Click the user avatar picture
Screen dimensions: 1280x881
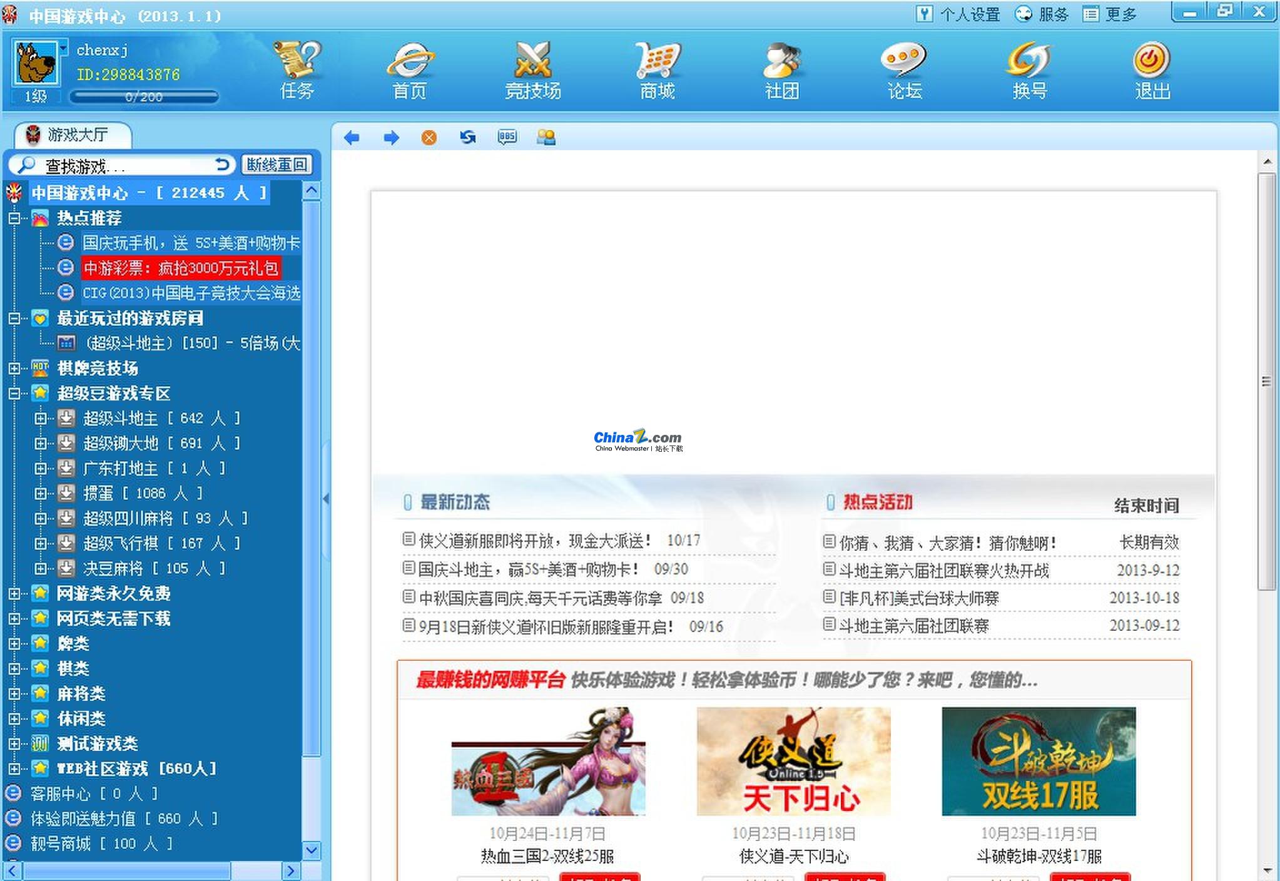tap(36, 63)
